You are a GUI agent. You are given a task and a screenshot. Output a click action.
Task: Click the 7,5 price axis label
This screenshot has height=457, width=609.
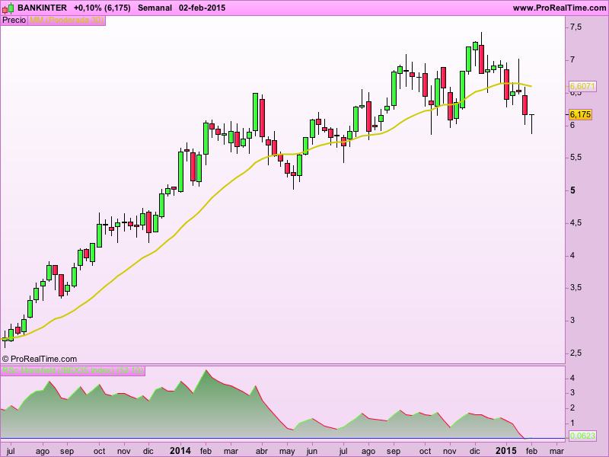pos(576,27)
